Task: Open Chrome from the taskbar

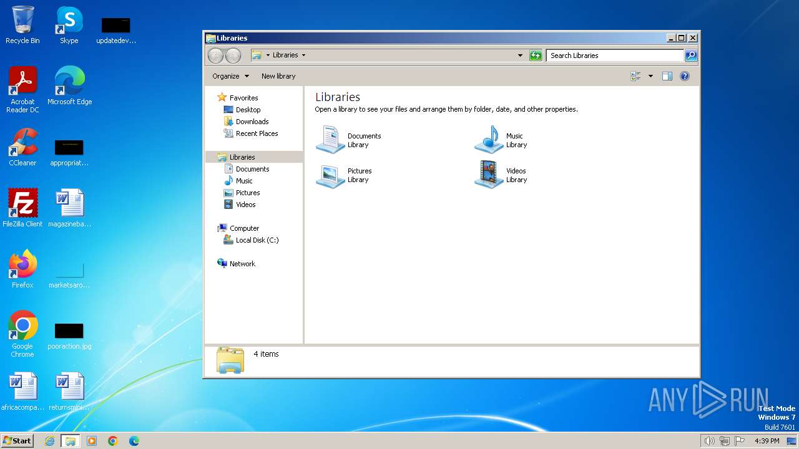Action: pyautogui.click(x=113, y=441)
